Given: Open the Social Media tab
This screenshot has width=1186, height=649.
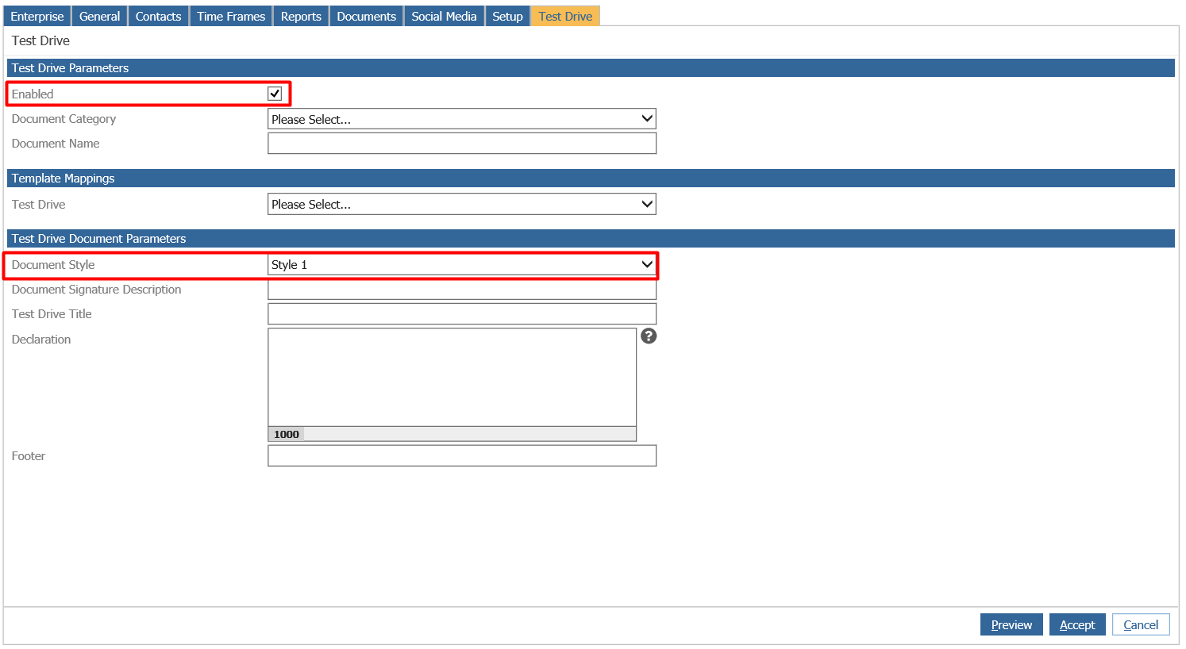Looking at the screenshot, I should coord(444,16).
